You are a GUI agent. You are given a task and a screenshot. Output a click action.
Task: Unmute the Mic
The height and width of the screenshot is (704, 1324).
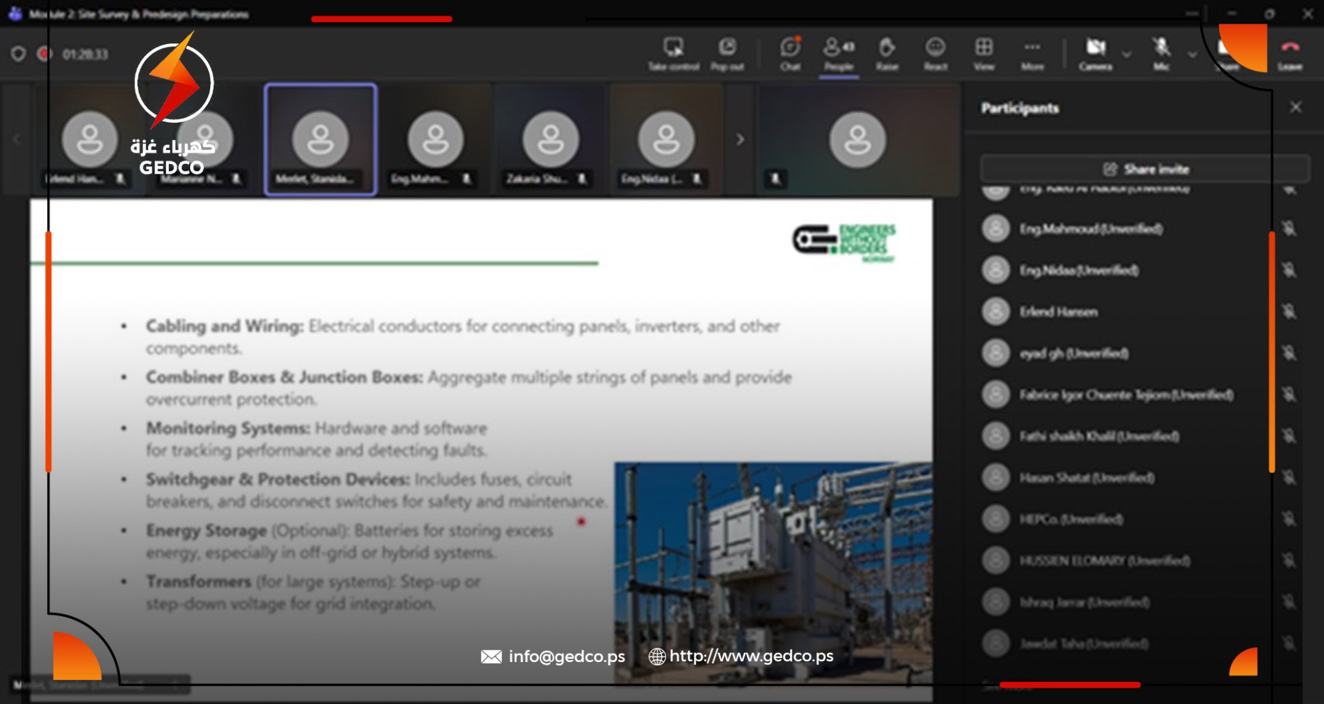(x=1161, y=48)
